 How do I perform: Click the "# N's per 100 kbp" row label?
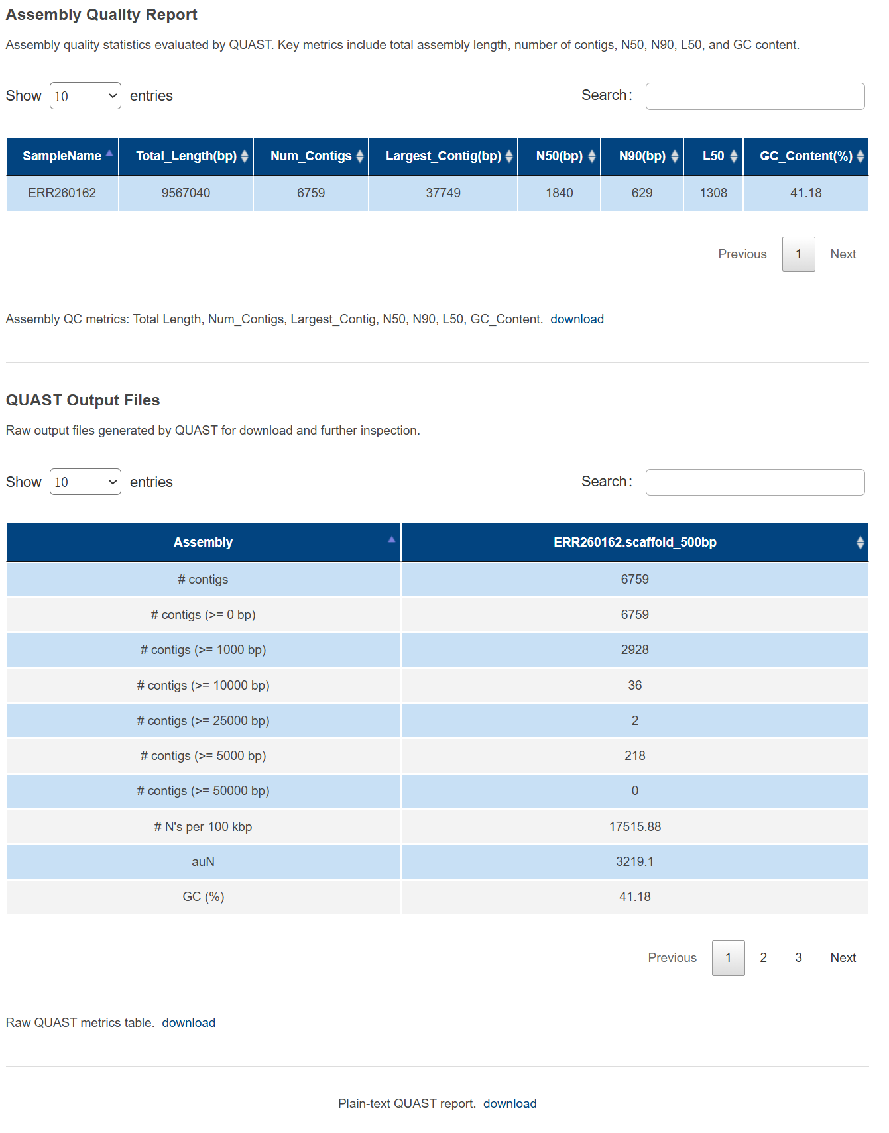coord(204,827)
